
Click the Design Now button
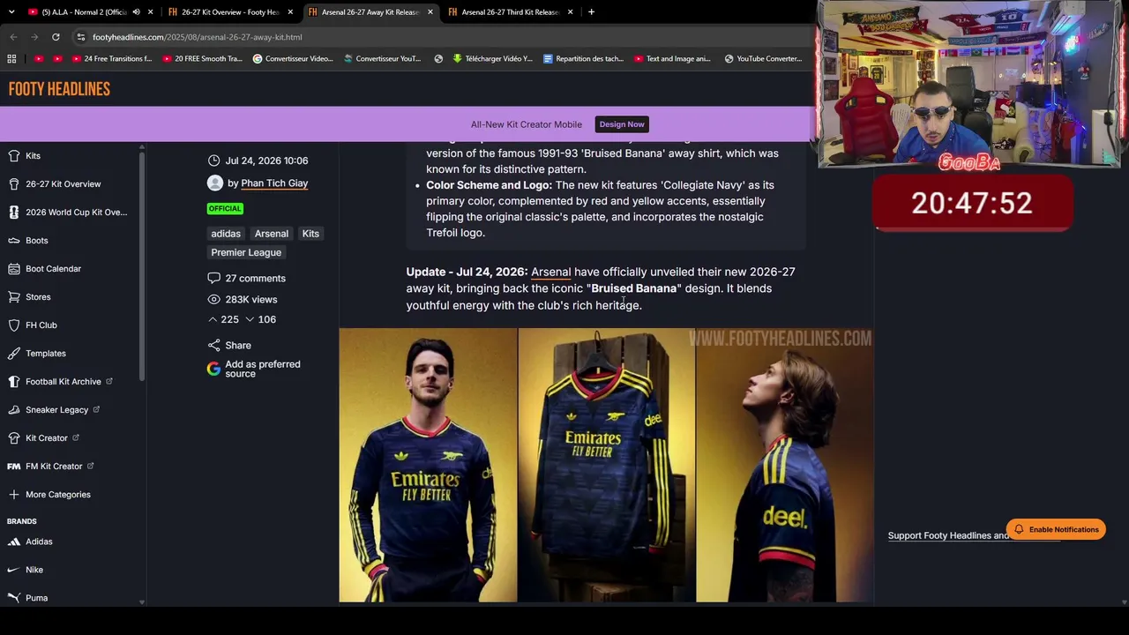coord(622,124)
